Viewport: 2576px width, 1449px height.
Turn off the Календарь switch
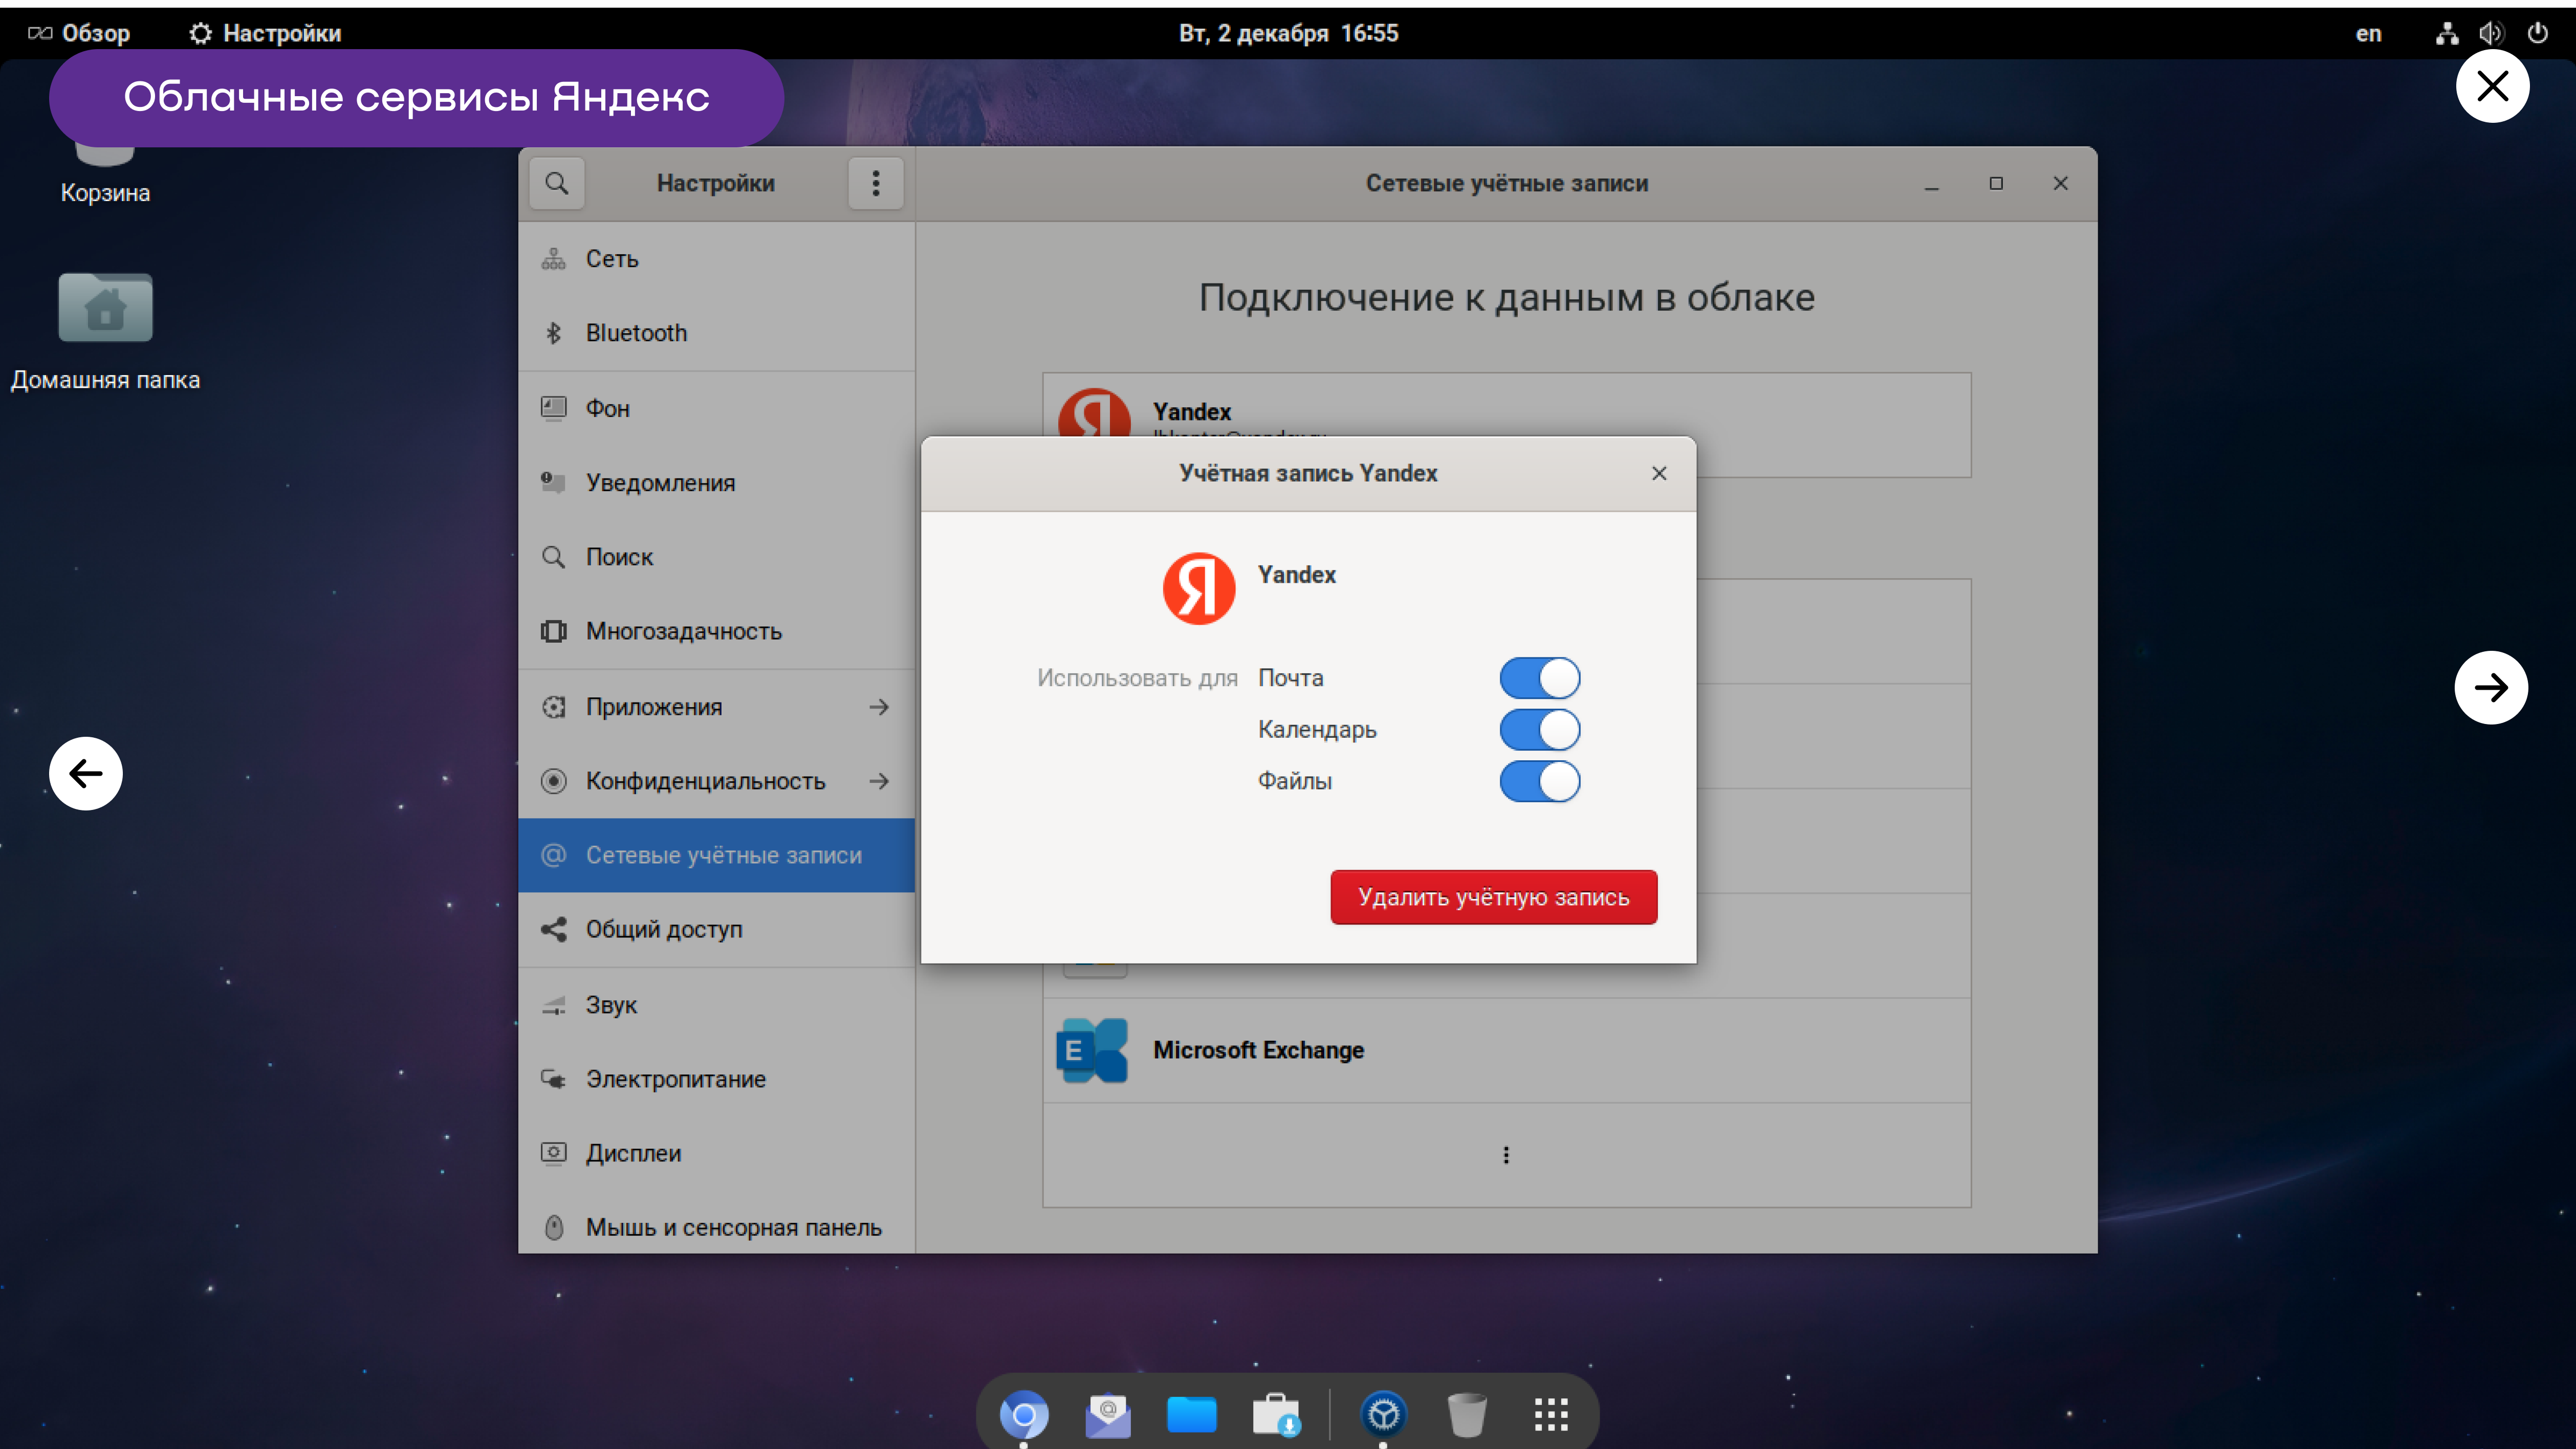click(1539, 730)
